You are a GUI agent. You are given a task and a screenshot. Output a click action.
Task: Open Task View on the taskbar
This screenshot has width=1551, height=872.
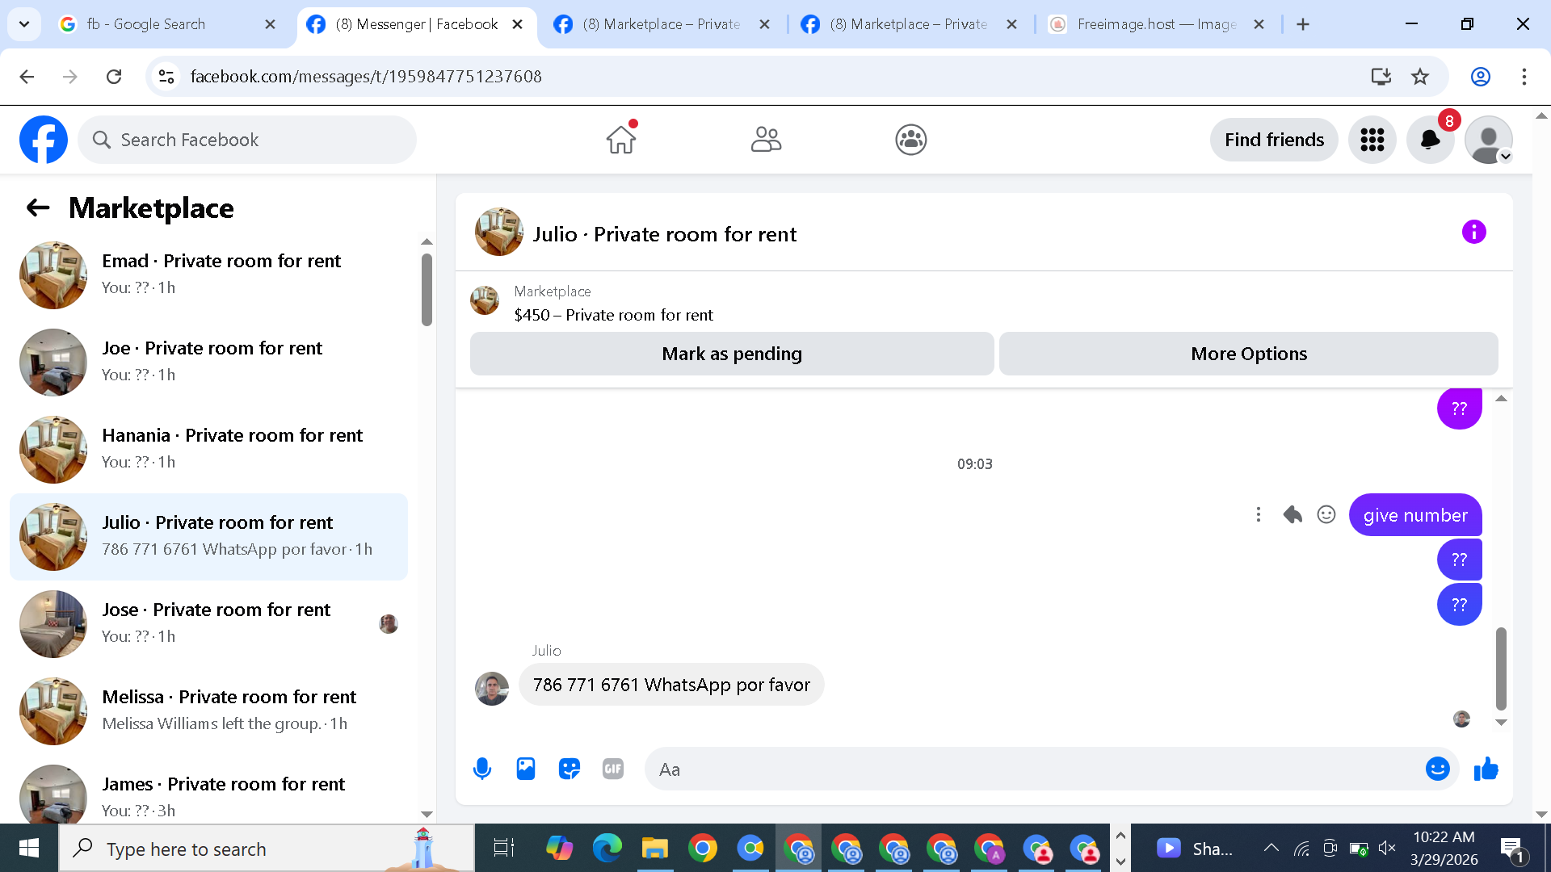coord(504,849)
